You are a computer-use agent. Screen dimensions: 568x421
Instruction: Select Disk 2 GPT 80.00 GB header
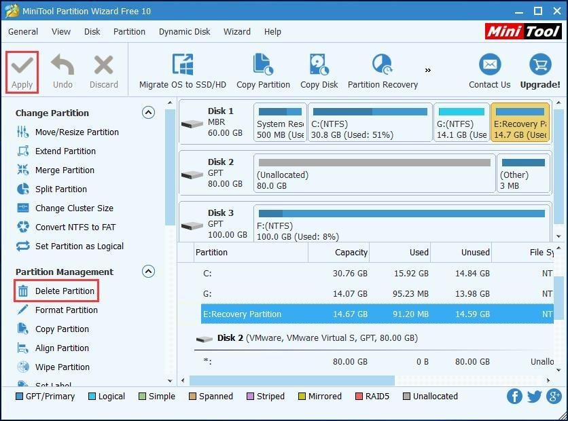[215, 173]
